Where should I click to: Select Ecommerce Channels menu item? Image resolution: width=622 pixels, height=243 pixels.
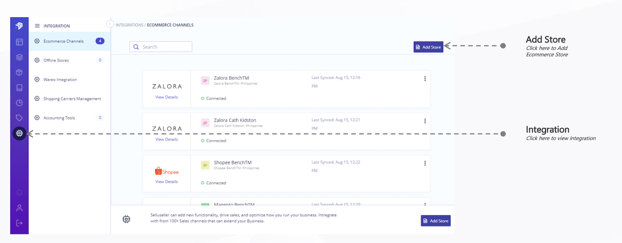70,41
